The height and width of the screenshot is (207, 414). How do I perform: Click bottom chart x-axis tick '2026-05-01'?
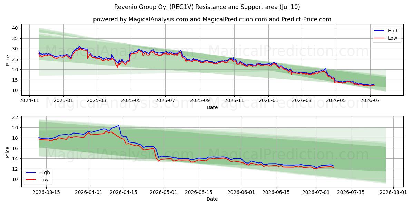[164, 193]
